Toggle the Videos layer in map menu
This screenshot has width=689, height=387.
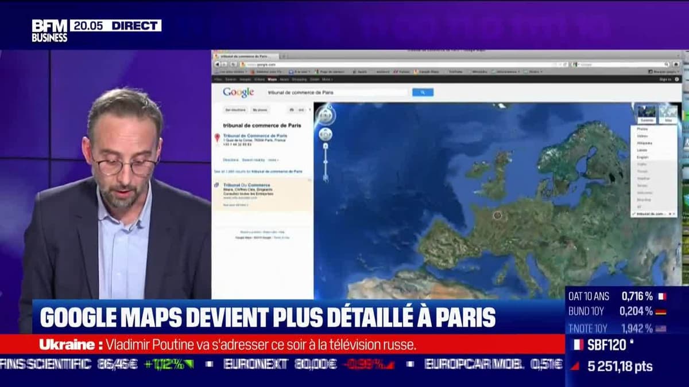point(641,136)
